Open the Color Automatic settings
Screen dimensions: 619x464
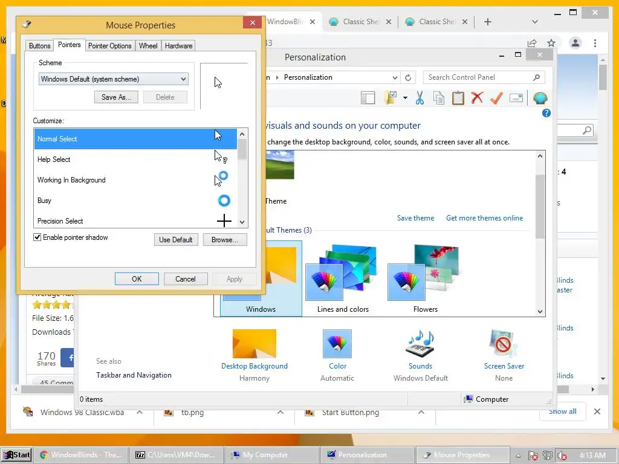click(x=337, y=355)
